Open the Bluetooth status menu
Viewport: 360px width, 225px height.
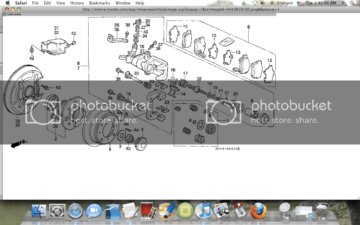tap(343, 3)
